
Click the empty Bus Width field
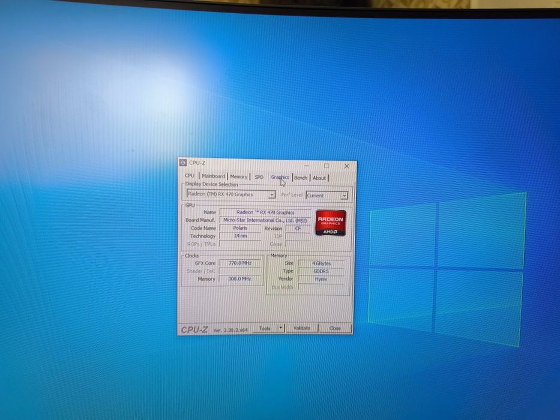tap(321, 287)
